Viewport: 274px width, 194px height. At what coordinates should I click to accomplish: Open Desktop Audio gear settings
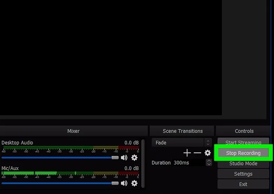tap(134, 158)
